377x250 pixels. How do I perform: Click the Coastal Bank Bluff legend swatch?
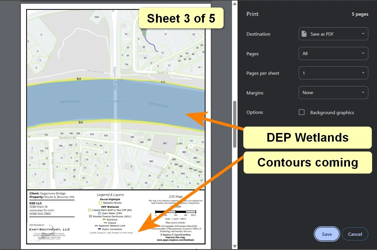[x=90, y=210]
